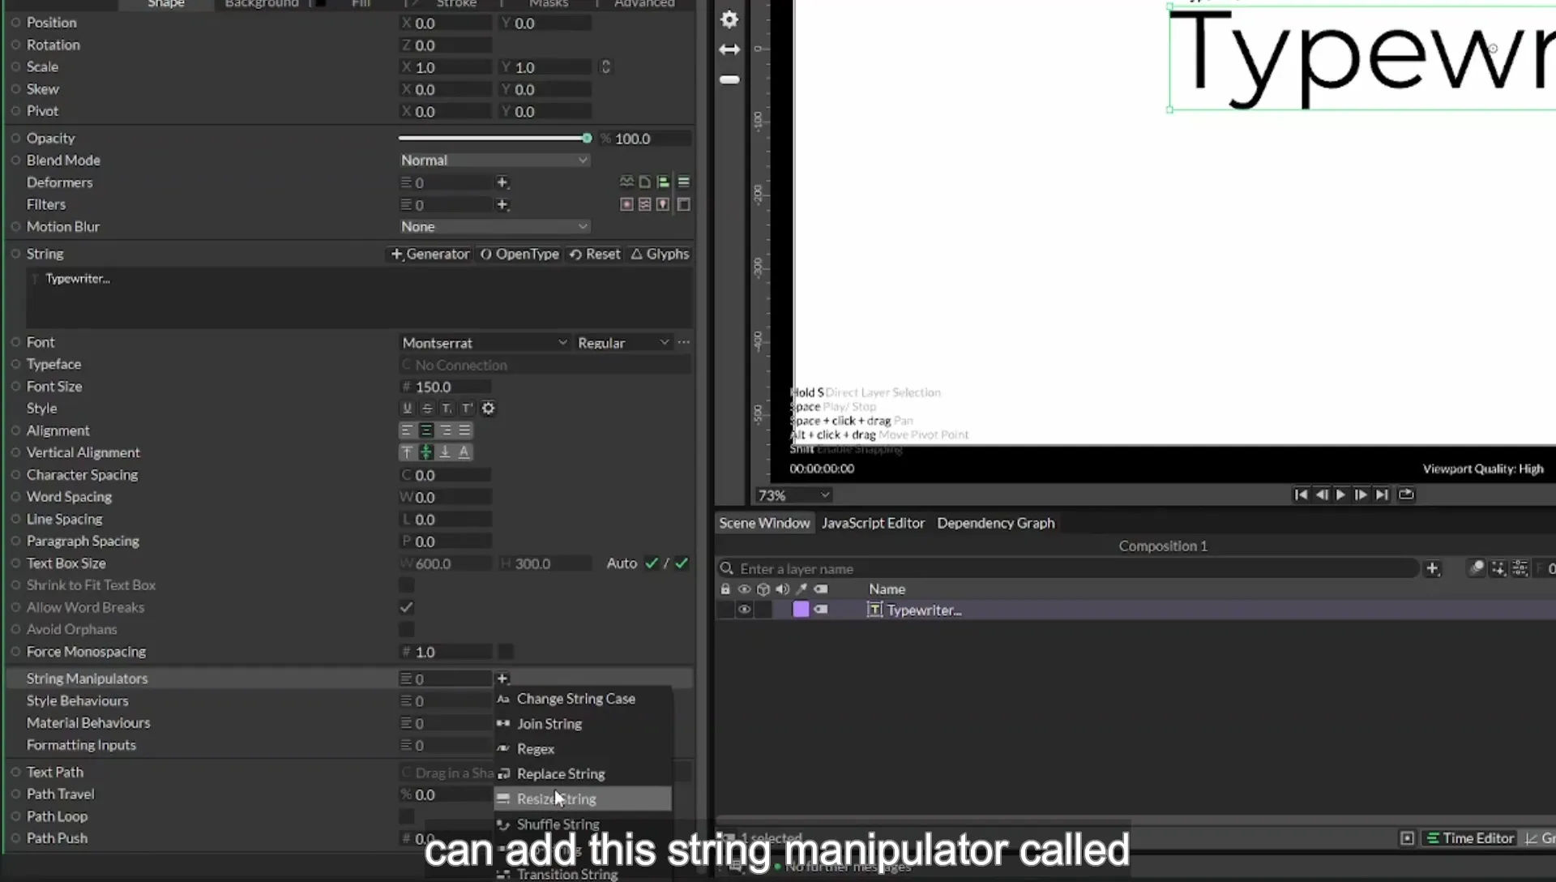Select justify alignment icon
This screenshot has height=882, width=1556.
tap(464, 430)
